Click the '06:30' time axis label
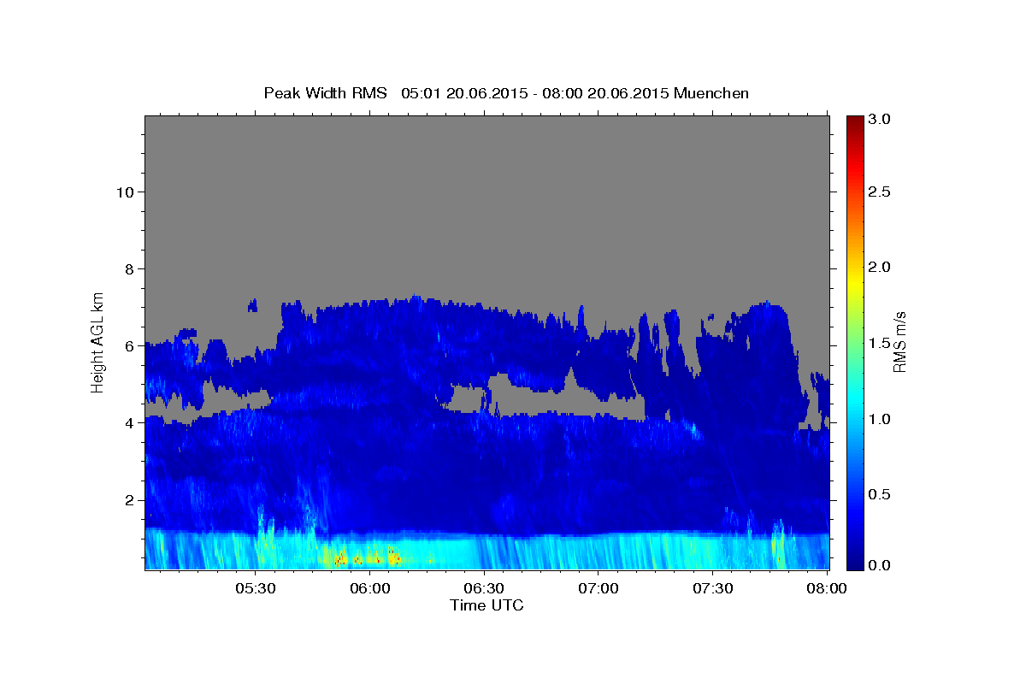 point(484,588)
